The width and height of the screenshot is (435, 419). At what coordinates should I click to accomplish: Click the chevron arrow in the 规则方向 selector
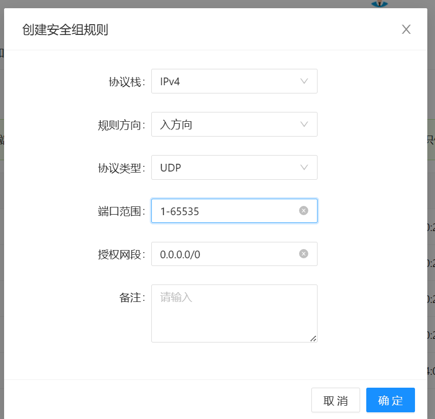(x=304, y=124)
